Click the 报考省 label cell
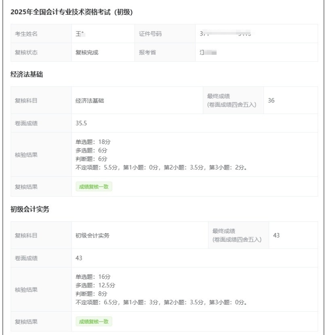Image resolution: width=325 pixels, height=335 pixels. [x=147, y=53]
